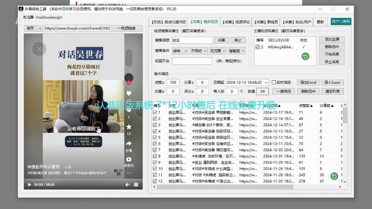Open the three-dots more menu on the video

pos(129,173)
